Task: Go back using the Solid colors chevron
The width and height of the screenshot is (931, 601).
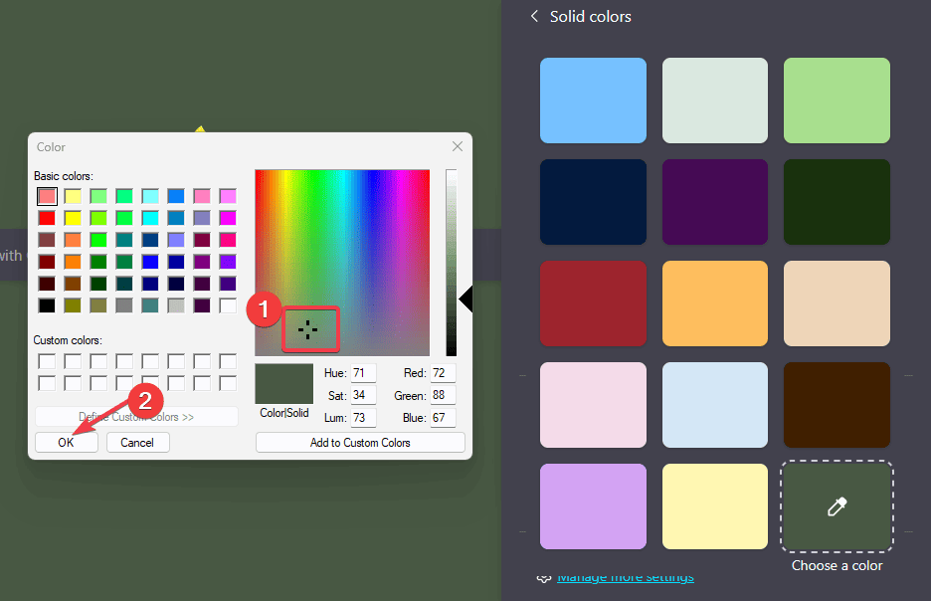Action: click(x=534, y=17)
